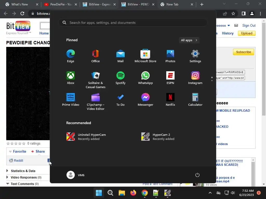266x199 pixels.
Task: Launch the Xbox app
Action: point(71,78)
